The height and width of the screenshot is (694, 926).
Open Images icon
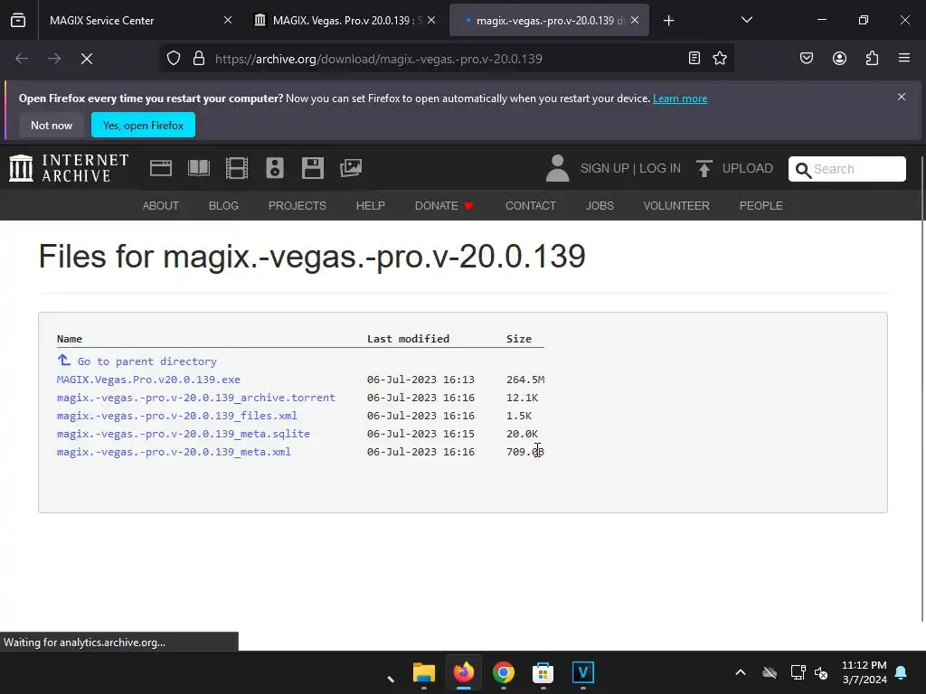(x=351, y=168)
